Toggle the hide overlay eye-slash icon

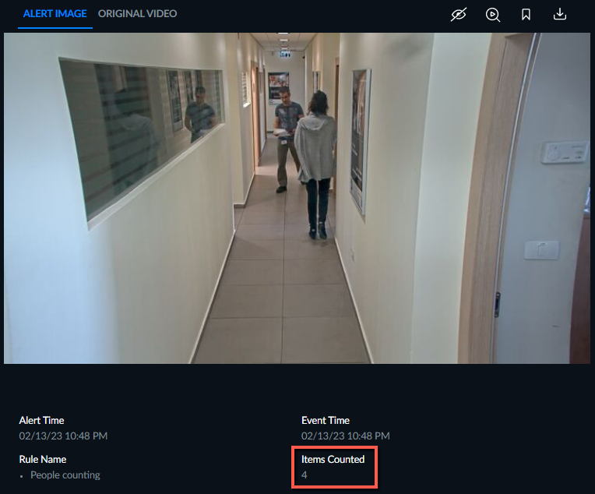pyautogui.click(x=459, y=15)
